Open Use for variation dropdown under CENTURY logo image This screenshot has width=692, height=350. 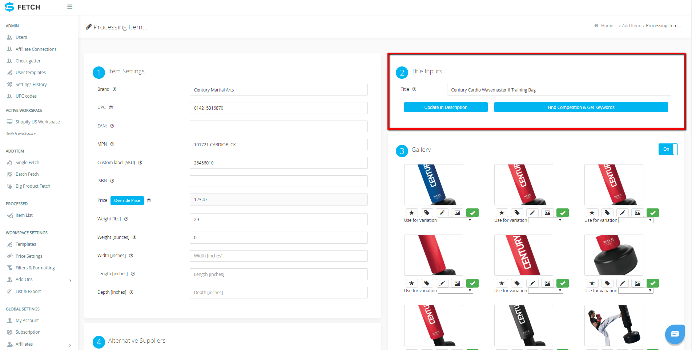tap(546, 290)
